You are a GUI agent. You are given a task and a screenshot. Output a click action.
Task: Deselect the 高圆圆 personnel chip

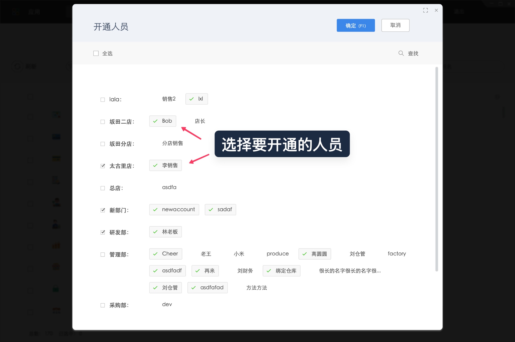point(315,254)
